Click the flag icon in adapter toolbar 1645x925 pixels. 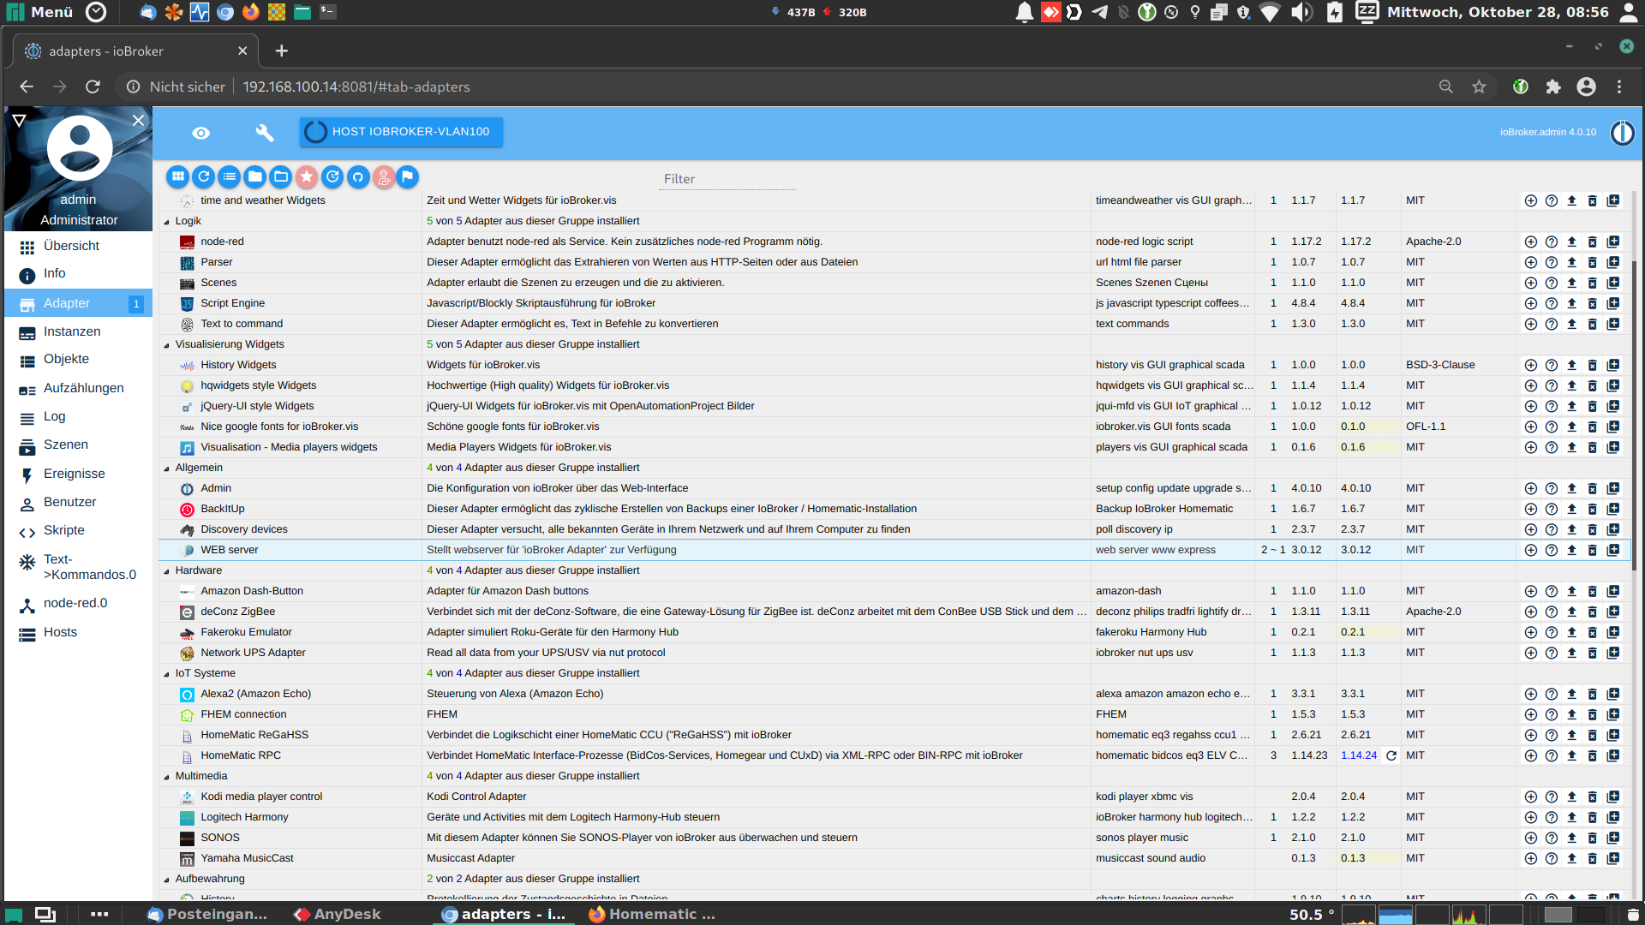click(x=408, y=176)
